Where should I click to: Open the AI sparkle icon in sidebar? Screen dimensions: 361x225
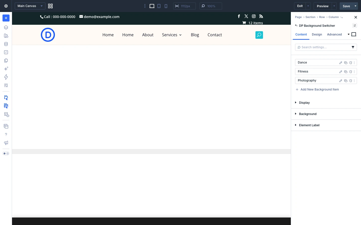[6, 69]
